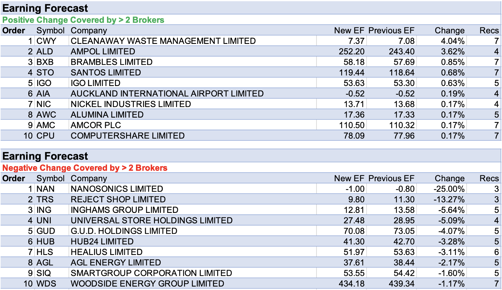Click the GUD symbol cell
This screenshot has width=502, height=290.
[46, 231]
